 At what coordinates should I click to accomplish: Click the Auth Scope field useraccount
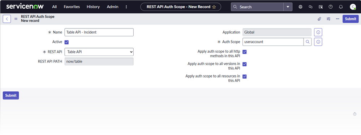click(273, 42)
